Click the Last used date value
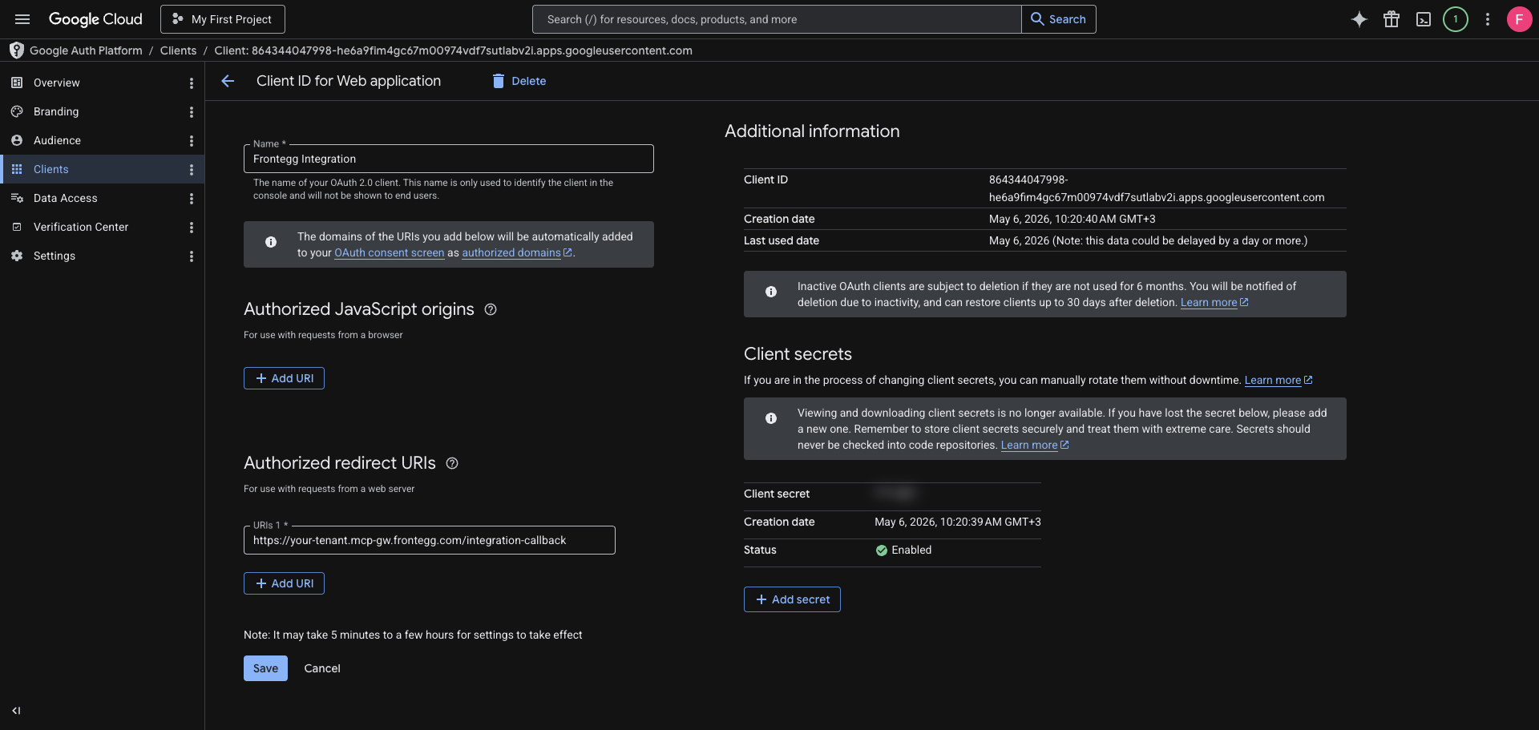The height and width of the screenshot is (730, 1539). coord(1148,240)
